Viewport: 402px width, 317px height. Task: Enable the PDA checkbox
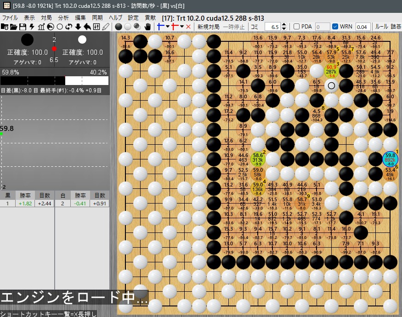click(x=297, y=27)
